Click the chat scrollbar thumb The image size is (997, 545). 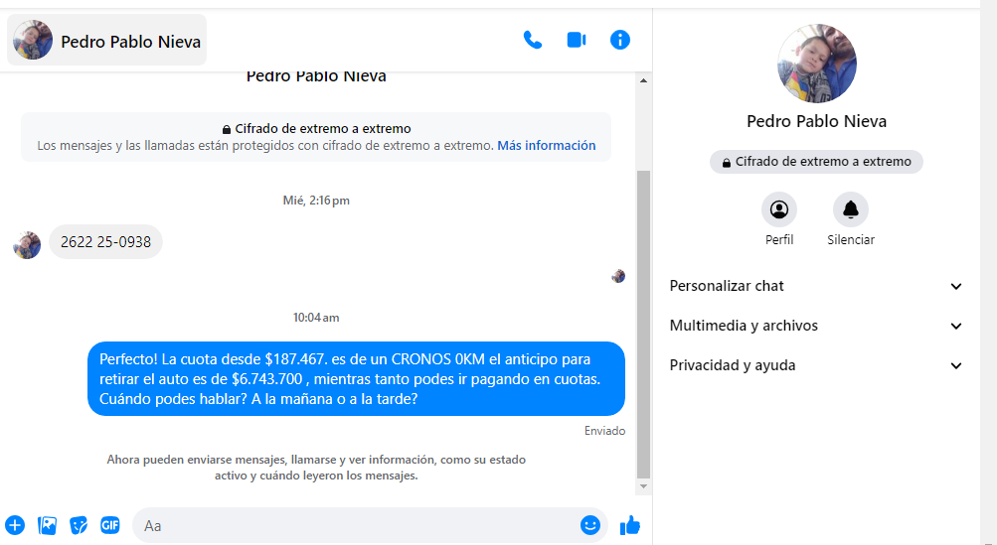[x=643, y=324]
